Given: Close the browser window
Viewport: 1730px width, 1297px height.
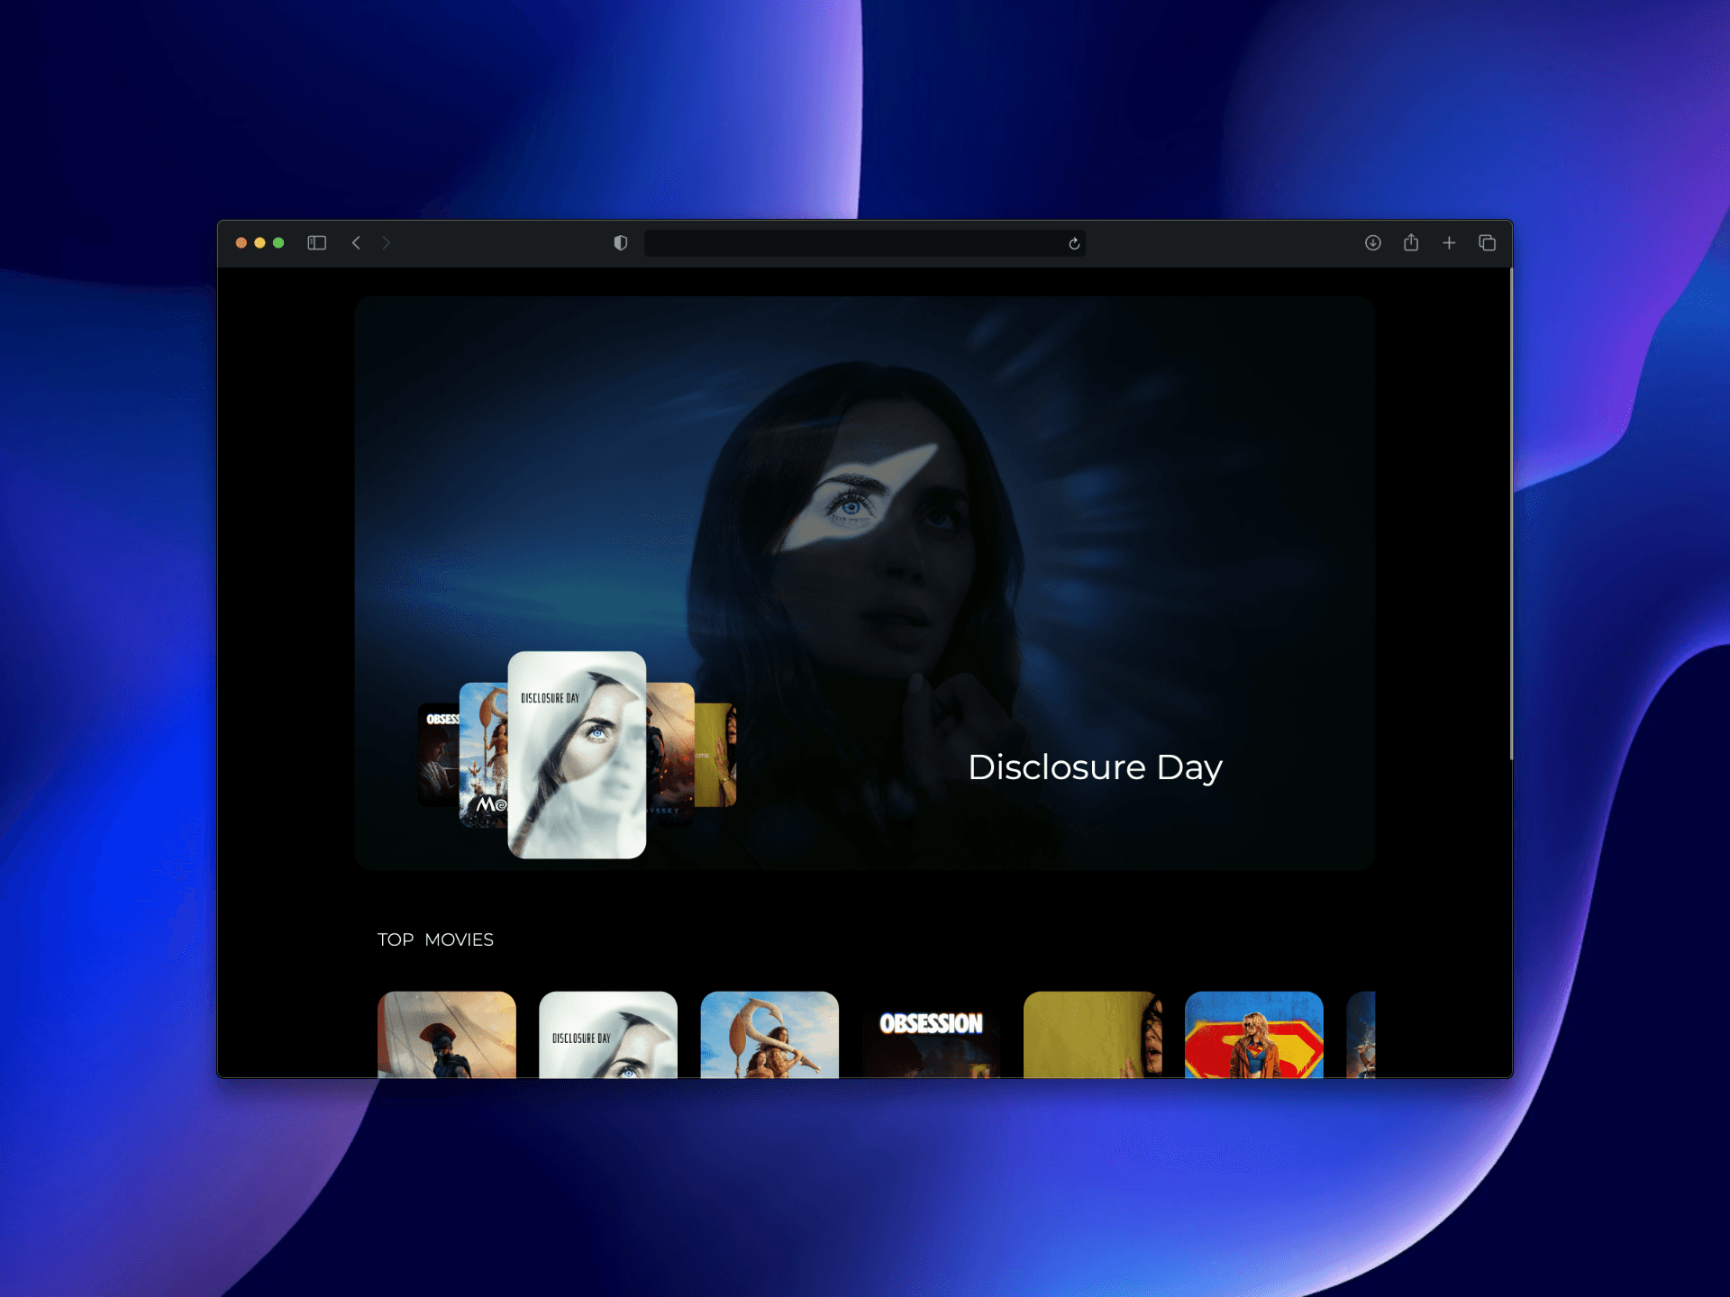Looking at the screenshot, I should [x=241, y=243].
